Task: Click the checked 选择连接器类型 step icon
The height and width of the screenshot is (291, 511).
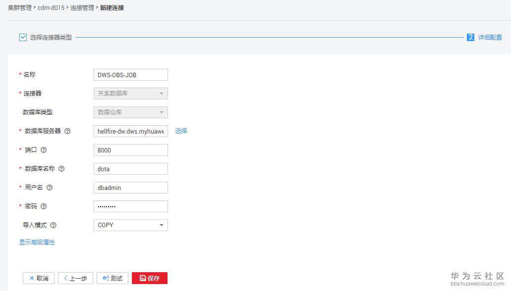Action: [23, 37]
